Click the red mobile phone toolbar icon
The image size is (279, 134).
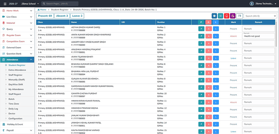[x=227, y=16]
